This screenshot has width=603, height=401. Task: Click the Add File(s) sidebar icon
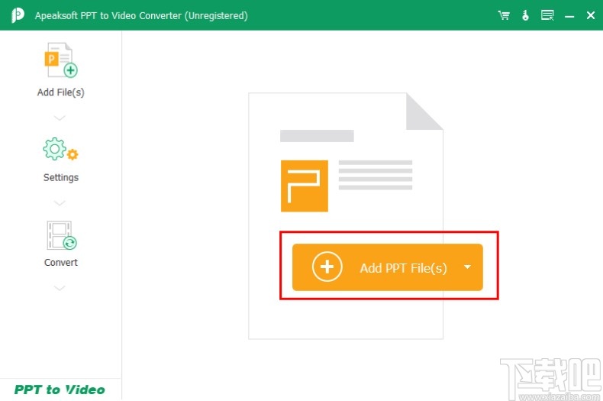pos(61,60)
